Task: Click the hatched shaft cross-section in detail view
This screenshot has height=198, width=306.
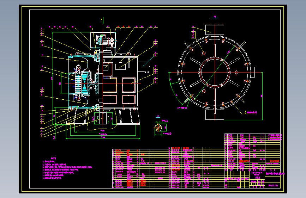Action: [x=158, y=128]
